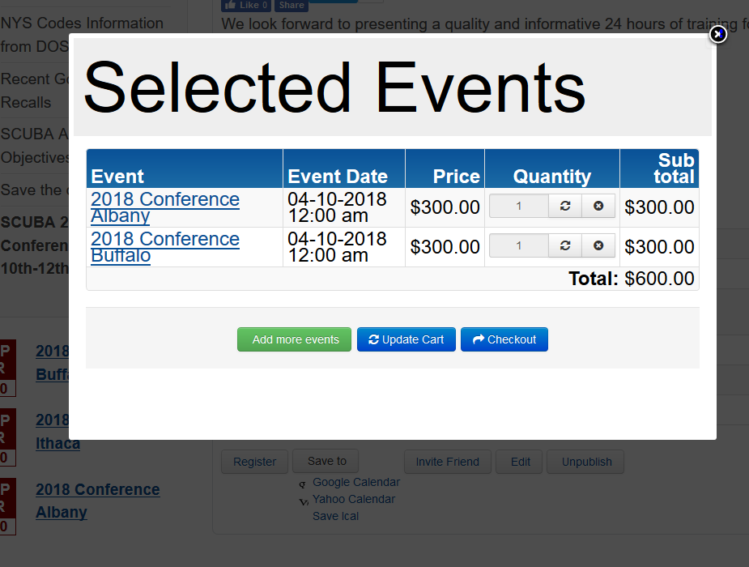Click the Unpublish button
This screenshot has height=567, width=749.
(x=585, y=462)
